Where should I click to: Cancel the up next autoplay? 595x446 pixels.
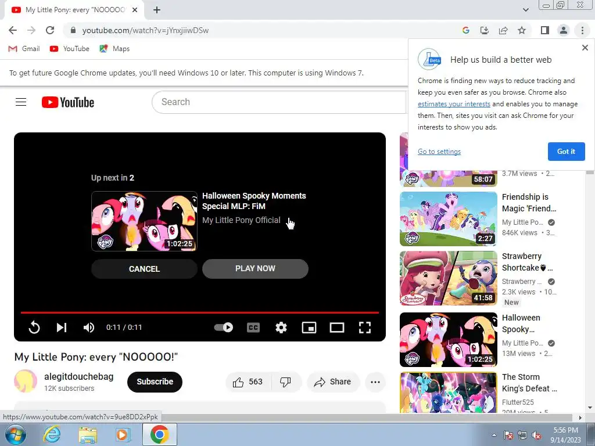click(x=144, y=269)
